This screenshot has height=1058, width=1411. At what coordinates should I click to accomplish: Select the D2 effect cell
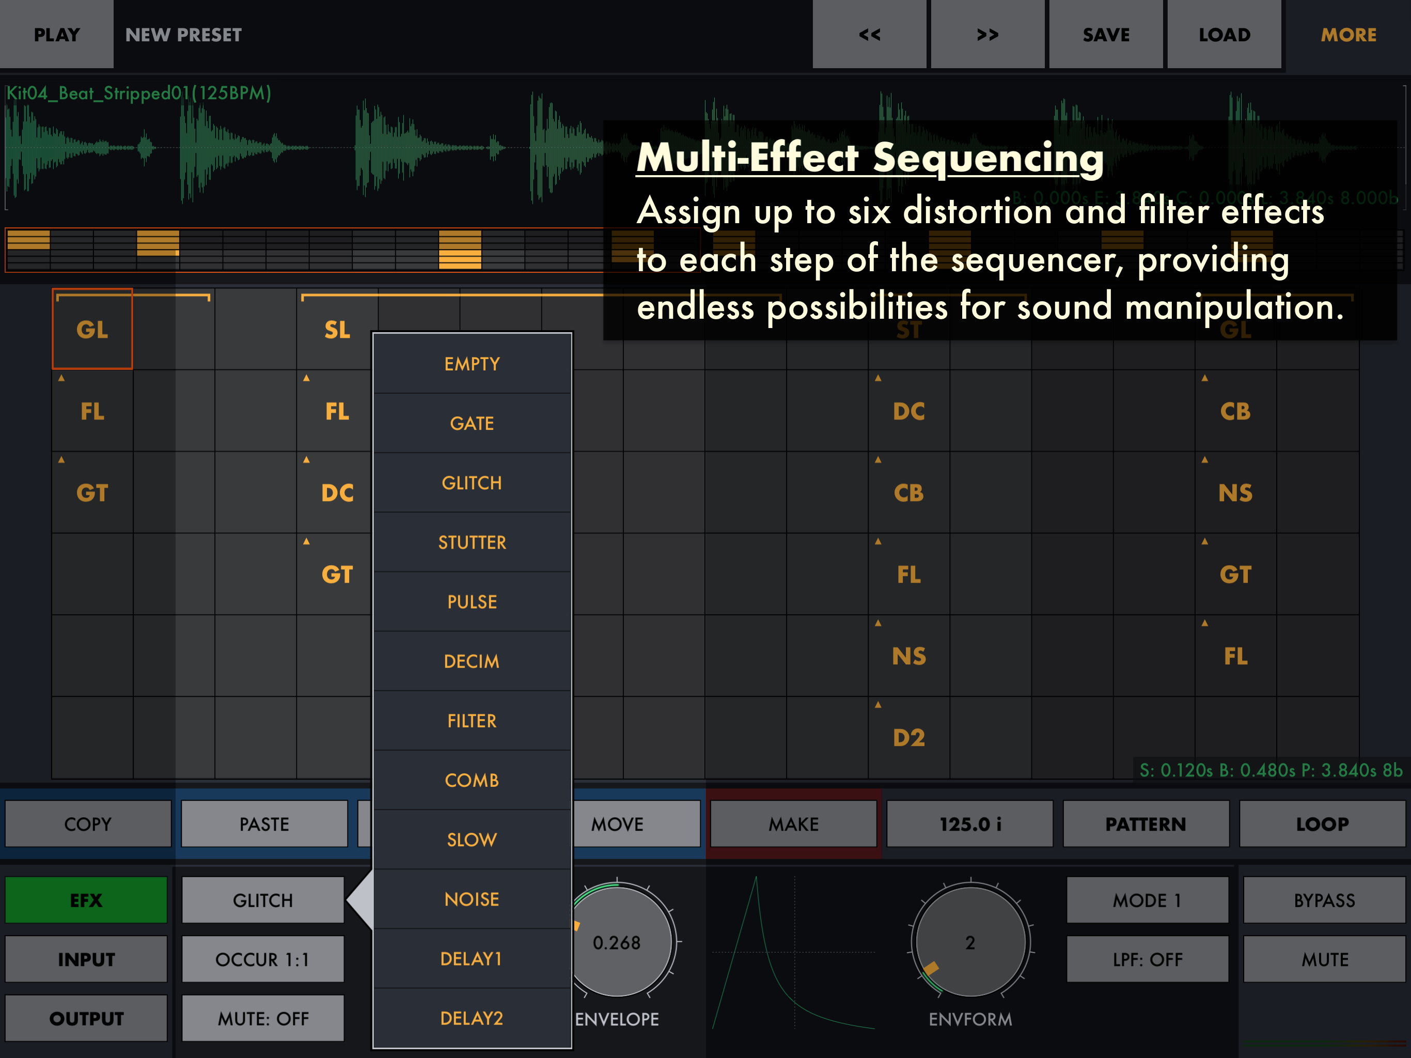coord(909,738)
